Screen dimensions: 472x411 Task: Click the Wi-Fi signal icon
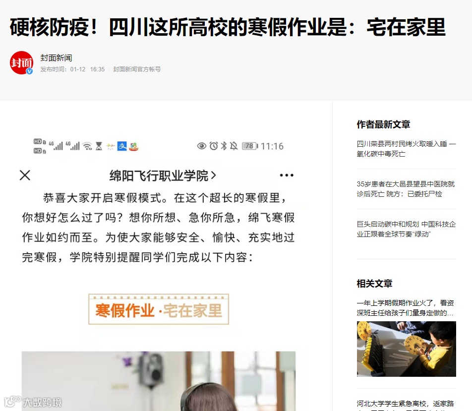click(x=88, y=146)
